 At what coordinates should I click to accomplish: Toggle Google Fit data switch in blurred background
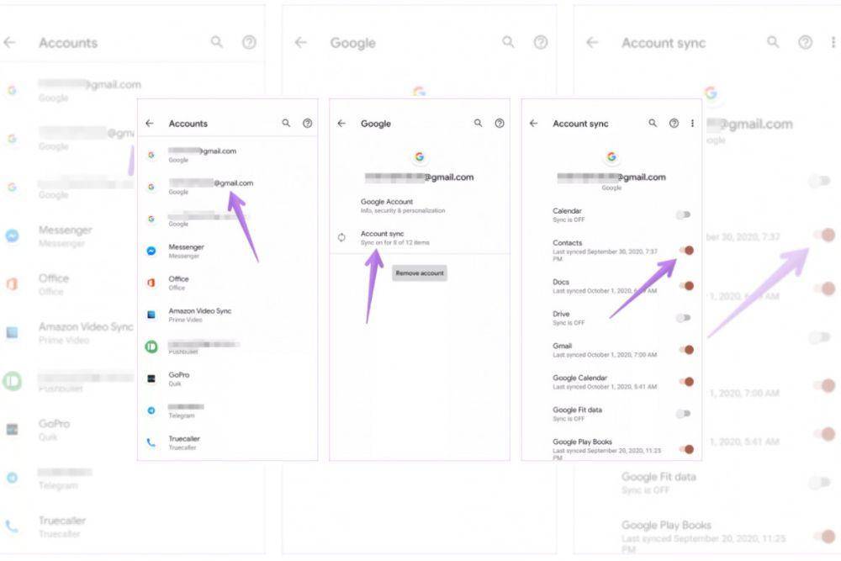click(819, 483)
